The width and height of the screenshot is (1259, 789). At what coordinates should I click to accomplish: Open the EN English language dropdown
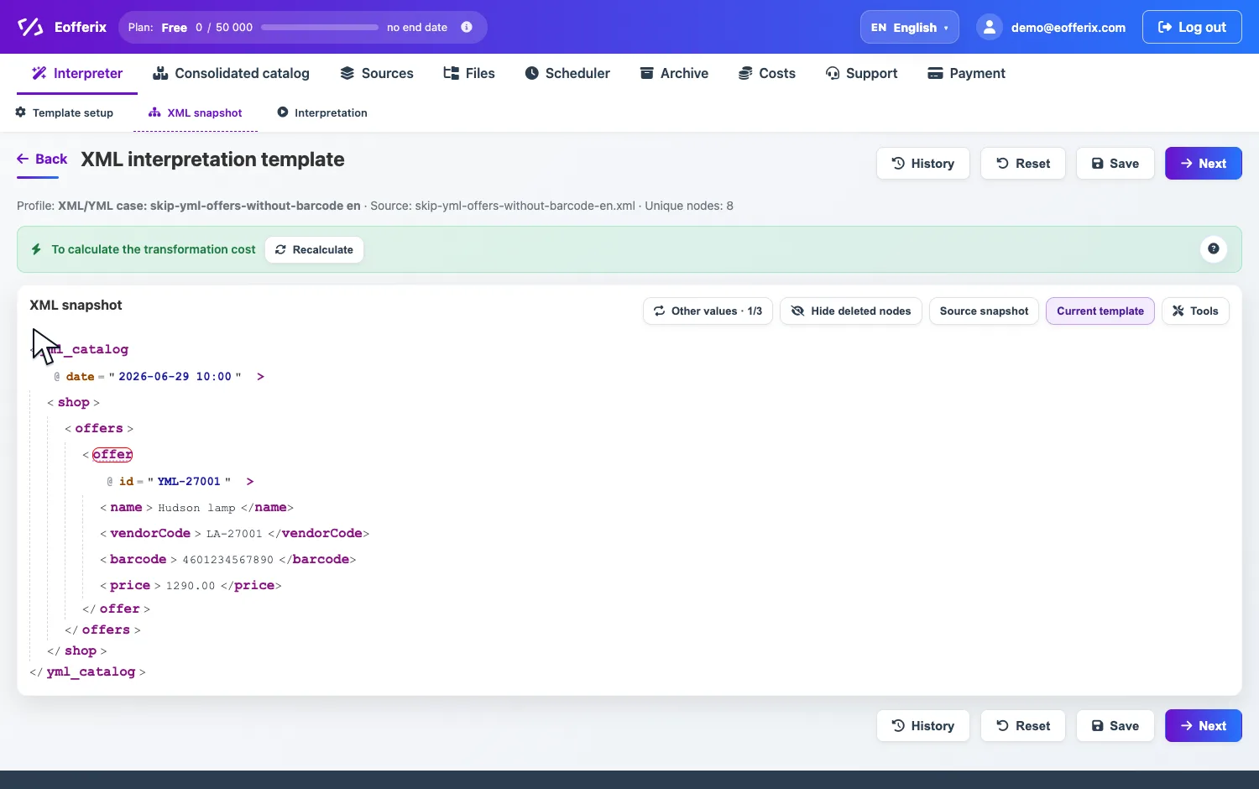pyautogui.click(x=910, y=27)
